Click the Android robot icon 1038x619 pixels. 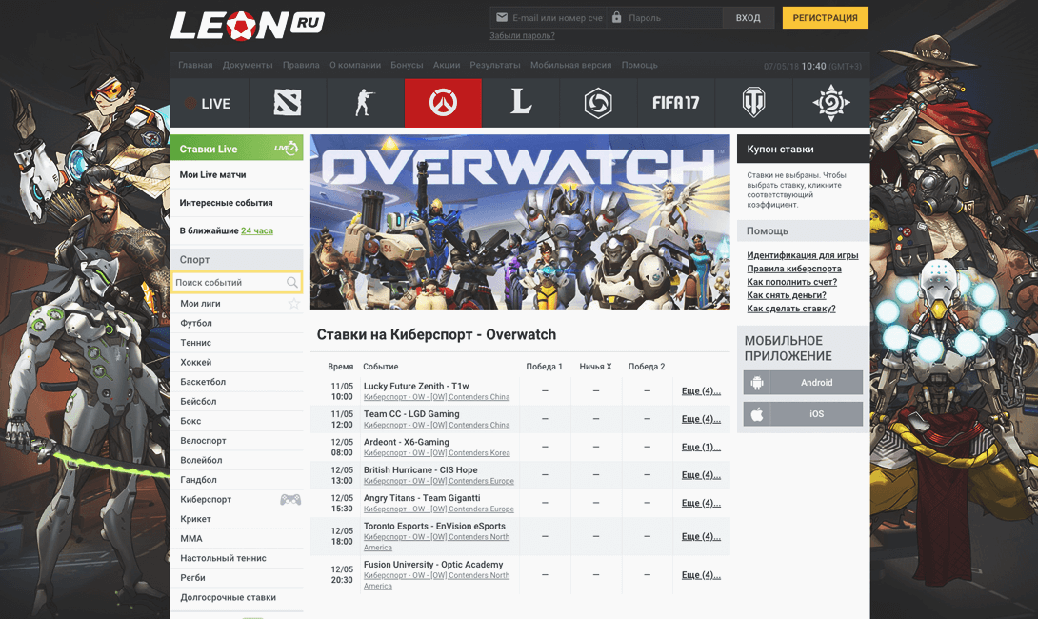757,383
